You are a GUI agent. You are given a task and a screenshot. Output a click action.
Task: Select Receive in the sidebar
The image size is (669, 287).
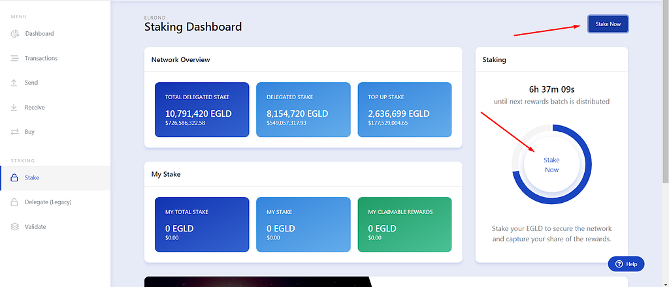(55, 108)
